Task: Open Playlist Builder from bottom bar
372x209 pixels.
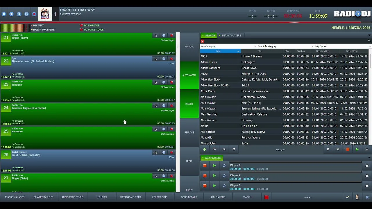Action: coord(44,197)
